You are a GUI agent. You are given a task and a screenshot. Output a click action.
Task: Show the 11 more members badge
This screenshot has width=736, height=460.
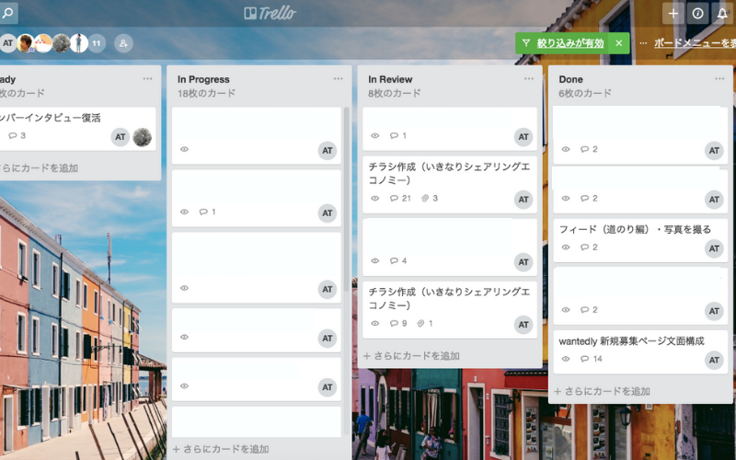coord(97,43)
